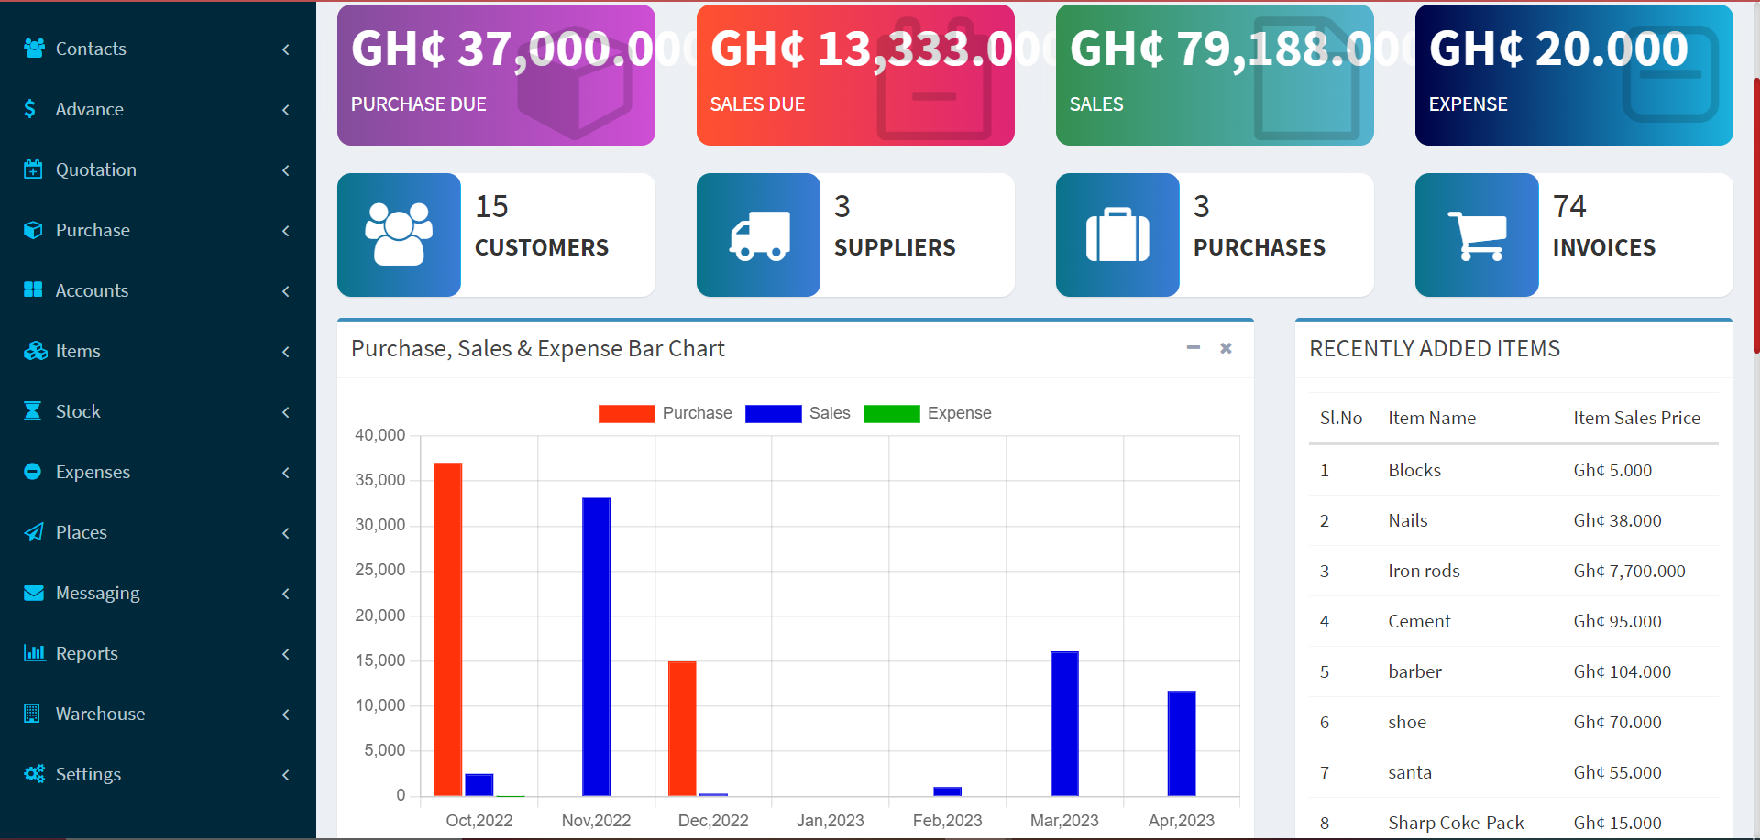
Task: Open the Items sidebar menu
Action: pos(78,351)
